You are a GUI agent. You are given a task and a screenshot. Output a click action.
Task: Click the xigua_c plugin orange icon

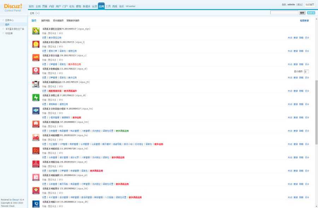click(x=36, y=58)
